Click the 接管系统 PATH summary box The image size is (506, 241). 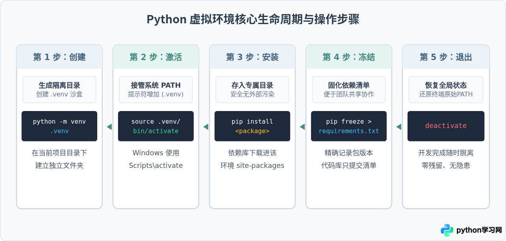[x=156, y=90]
